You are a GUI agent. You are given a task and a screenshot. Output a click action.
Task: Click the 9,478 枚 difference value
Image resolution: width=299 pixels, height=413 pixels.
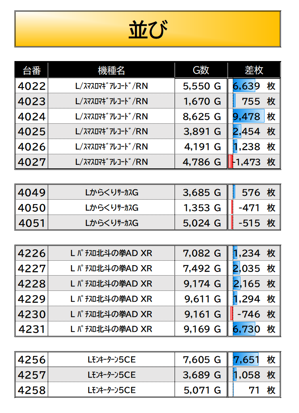coord(254,117)
